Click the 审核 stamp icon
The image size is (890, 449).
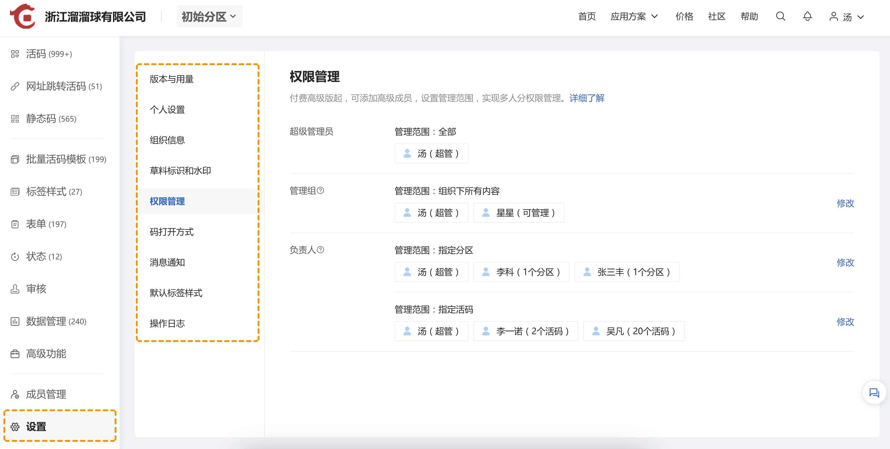(15, 289)
